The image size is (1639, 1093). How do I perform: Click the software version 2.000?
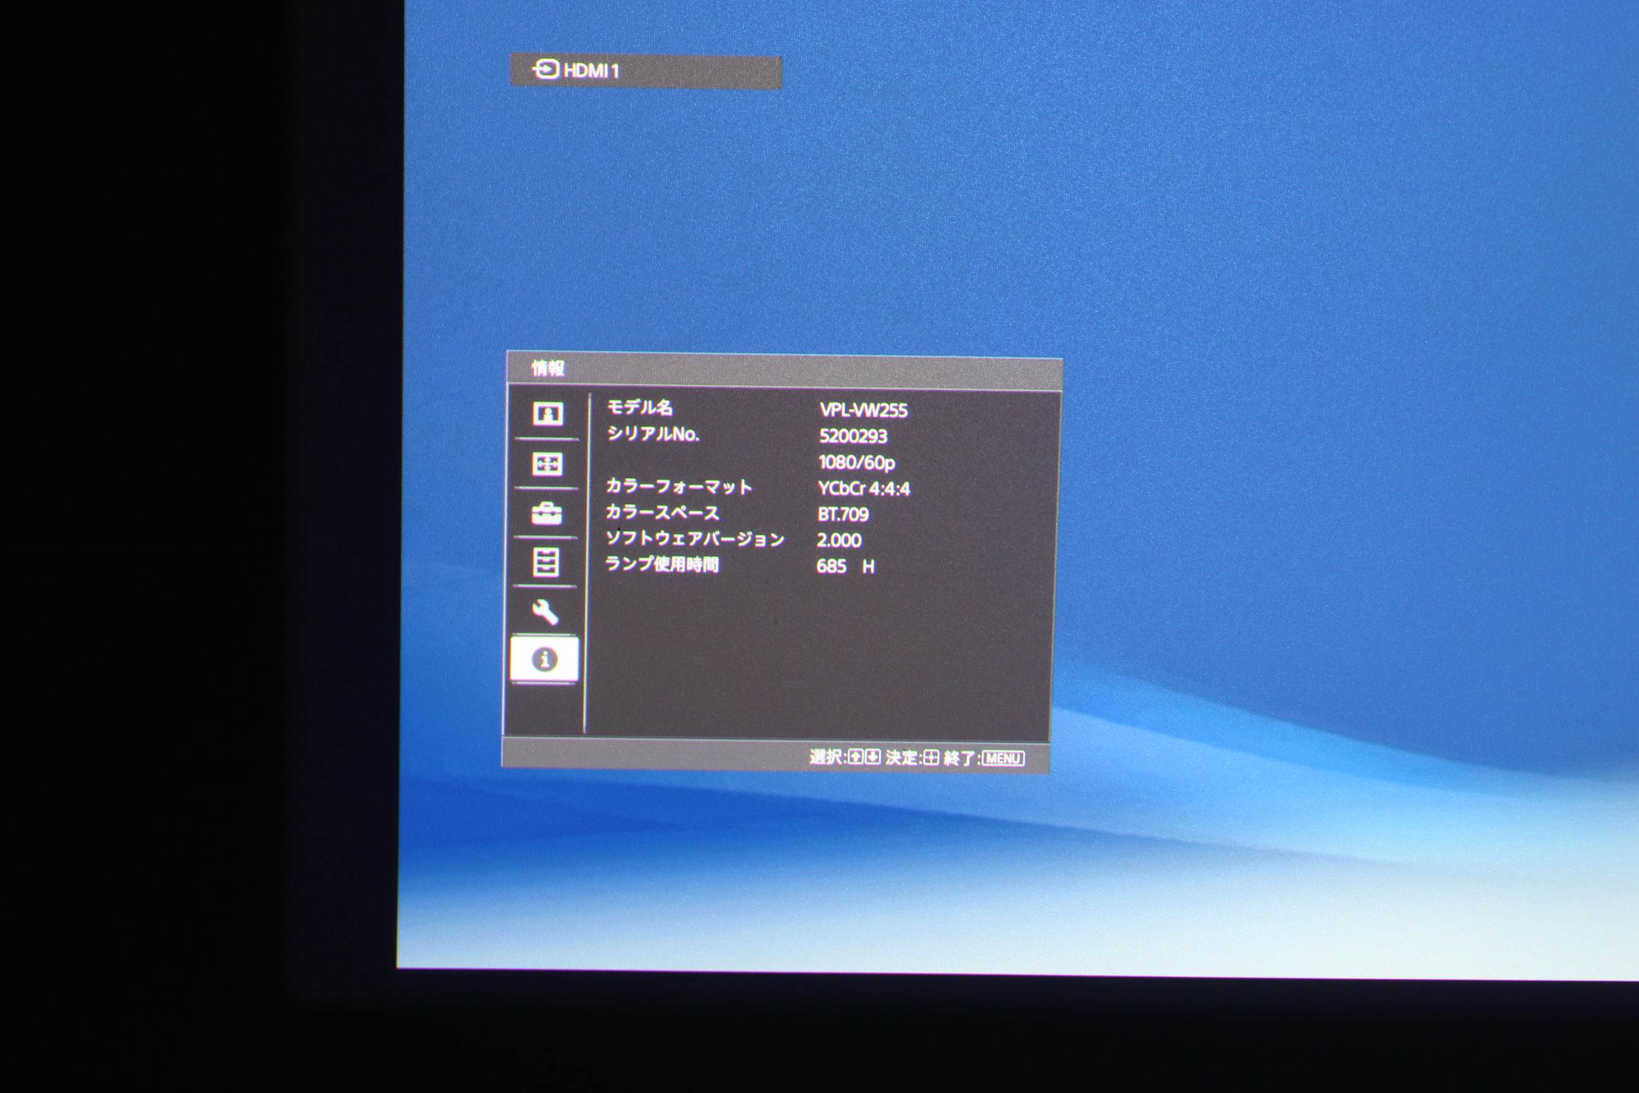839,540
